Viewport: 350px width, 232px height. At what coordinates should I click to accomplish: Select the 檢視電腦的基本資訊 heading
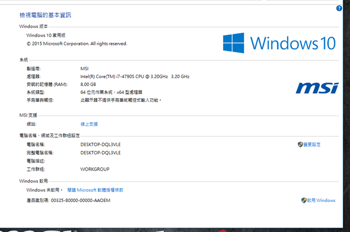click(45, 15)
